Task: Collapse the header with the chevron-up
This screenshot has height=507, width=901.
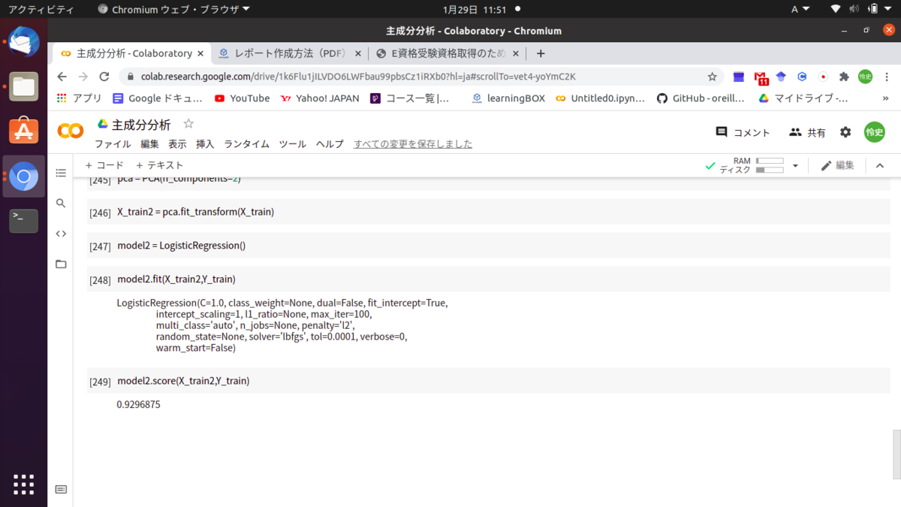Action: pos(880,165)
